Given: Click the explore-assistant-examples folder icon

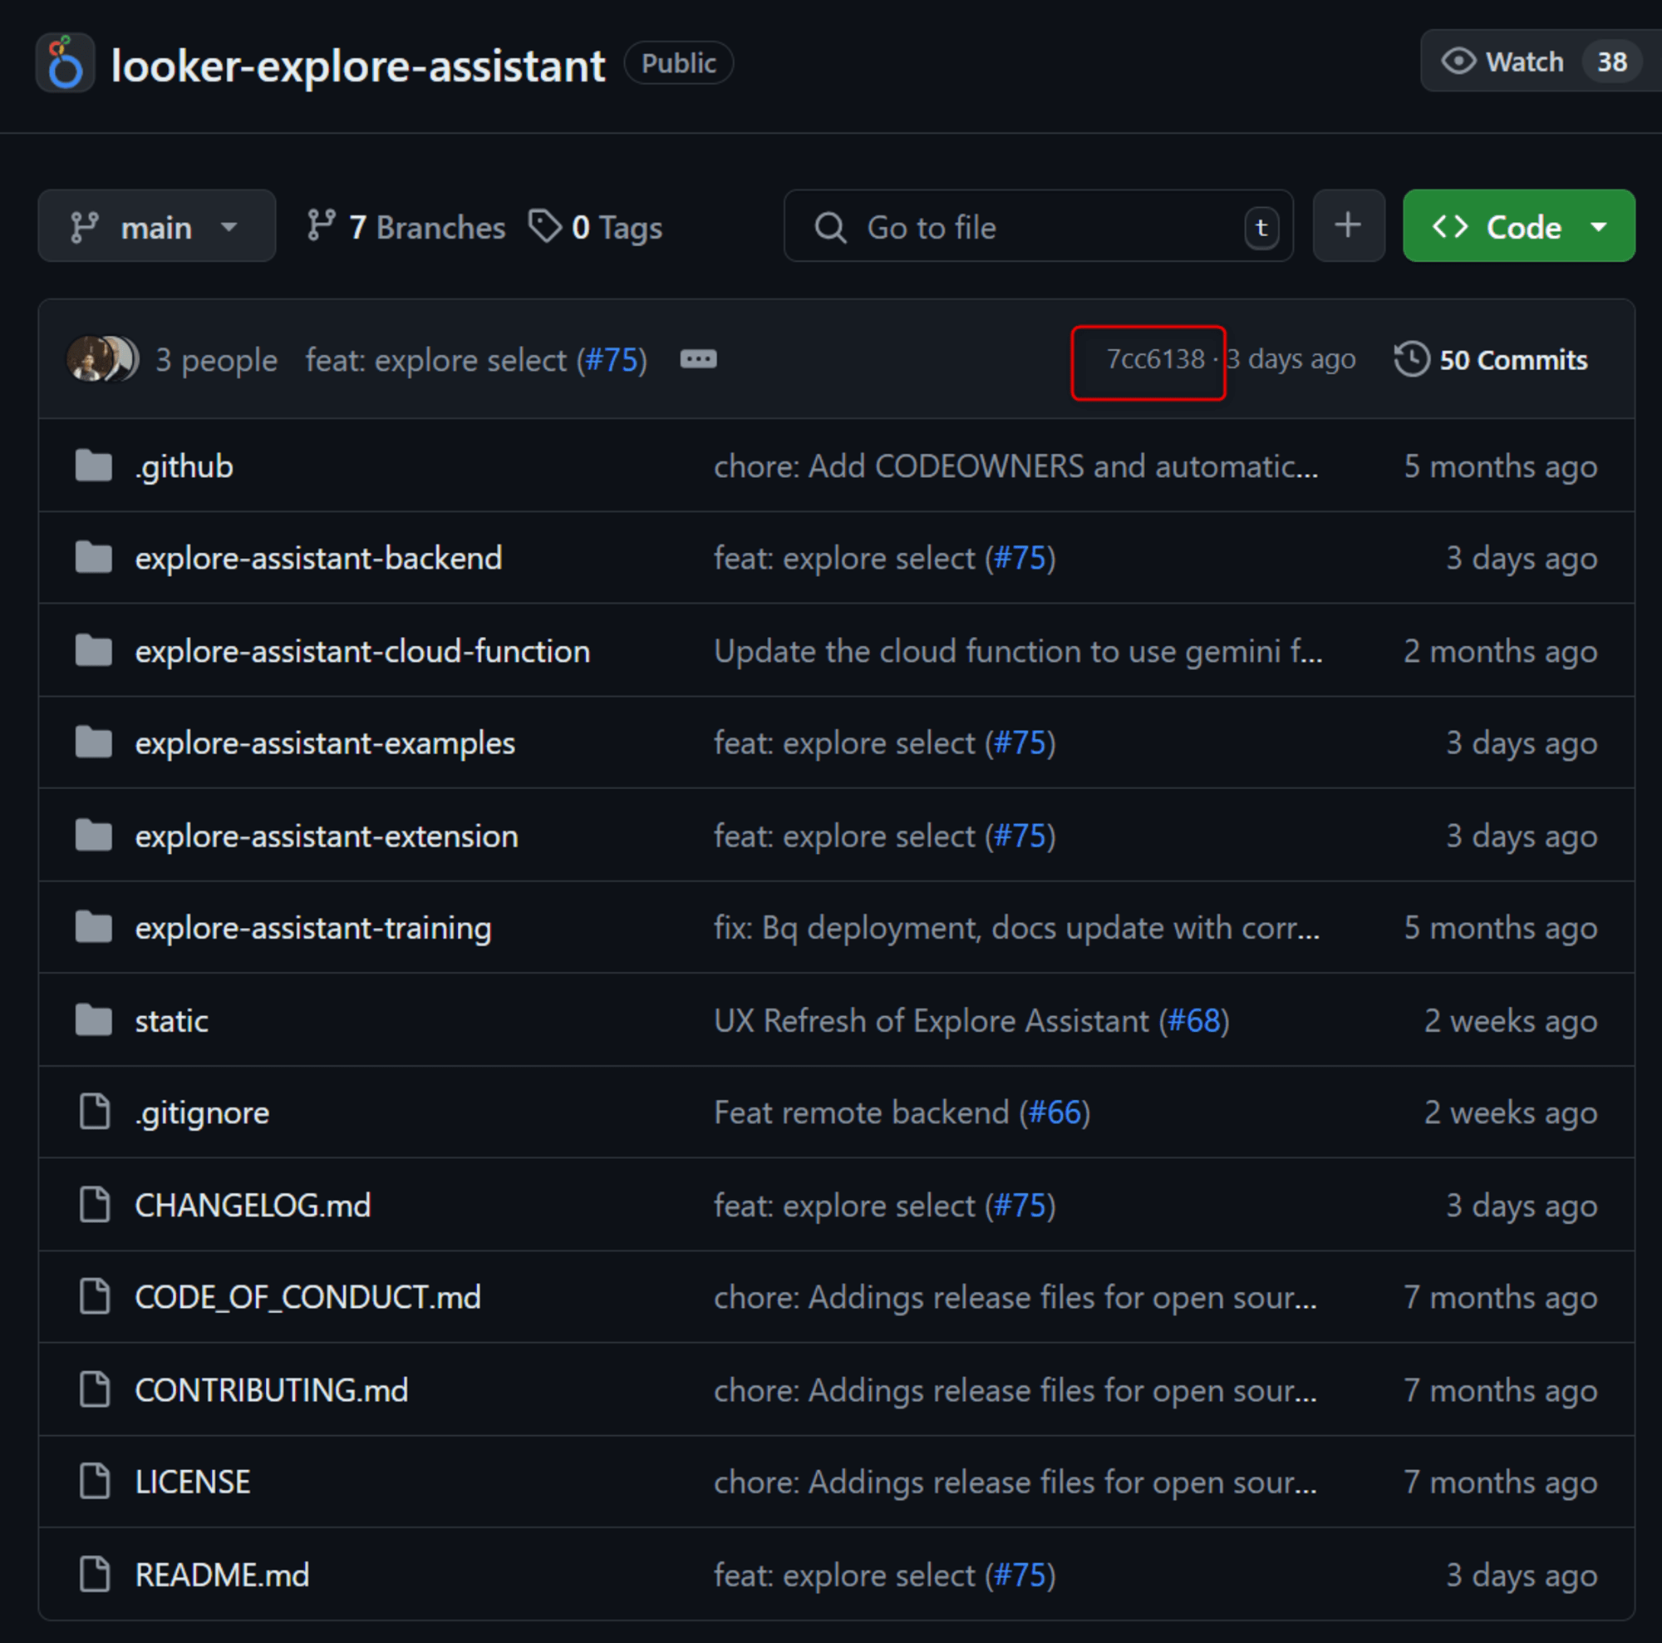Looking at the screenshot, I should point(93,742).
